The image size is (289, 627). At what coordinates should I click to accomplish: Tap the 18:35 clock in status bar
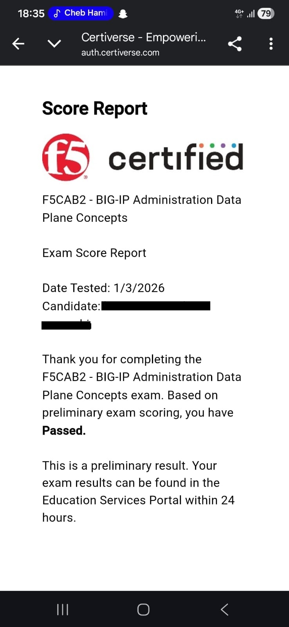pos(31,14)
